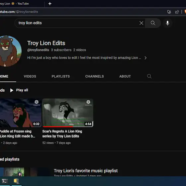Viewport: 186px width, 186px height.
Task: Click the 3 subscribers count
Action: [x=61, y=50]
